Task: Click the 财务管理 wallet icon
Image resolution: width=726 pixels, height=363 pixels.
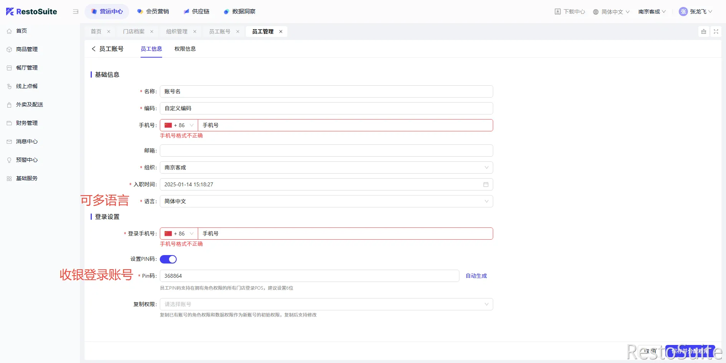Action: [x=9, y=123]
